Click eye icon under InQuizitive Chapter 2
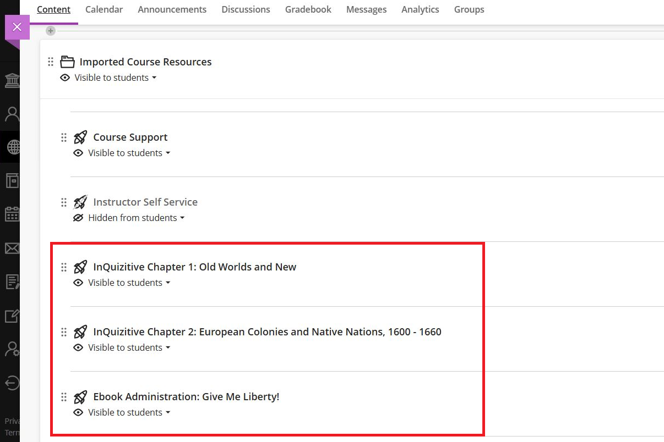Viewport: 664px width, 442px height. click(78, 347)
